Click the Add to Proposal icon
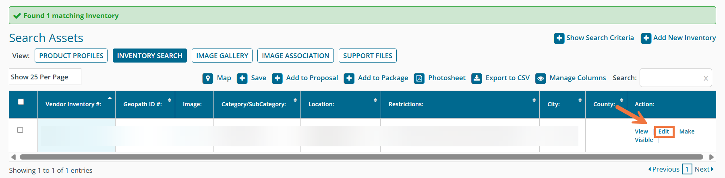 [277, 78]
